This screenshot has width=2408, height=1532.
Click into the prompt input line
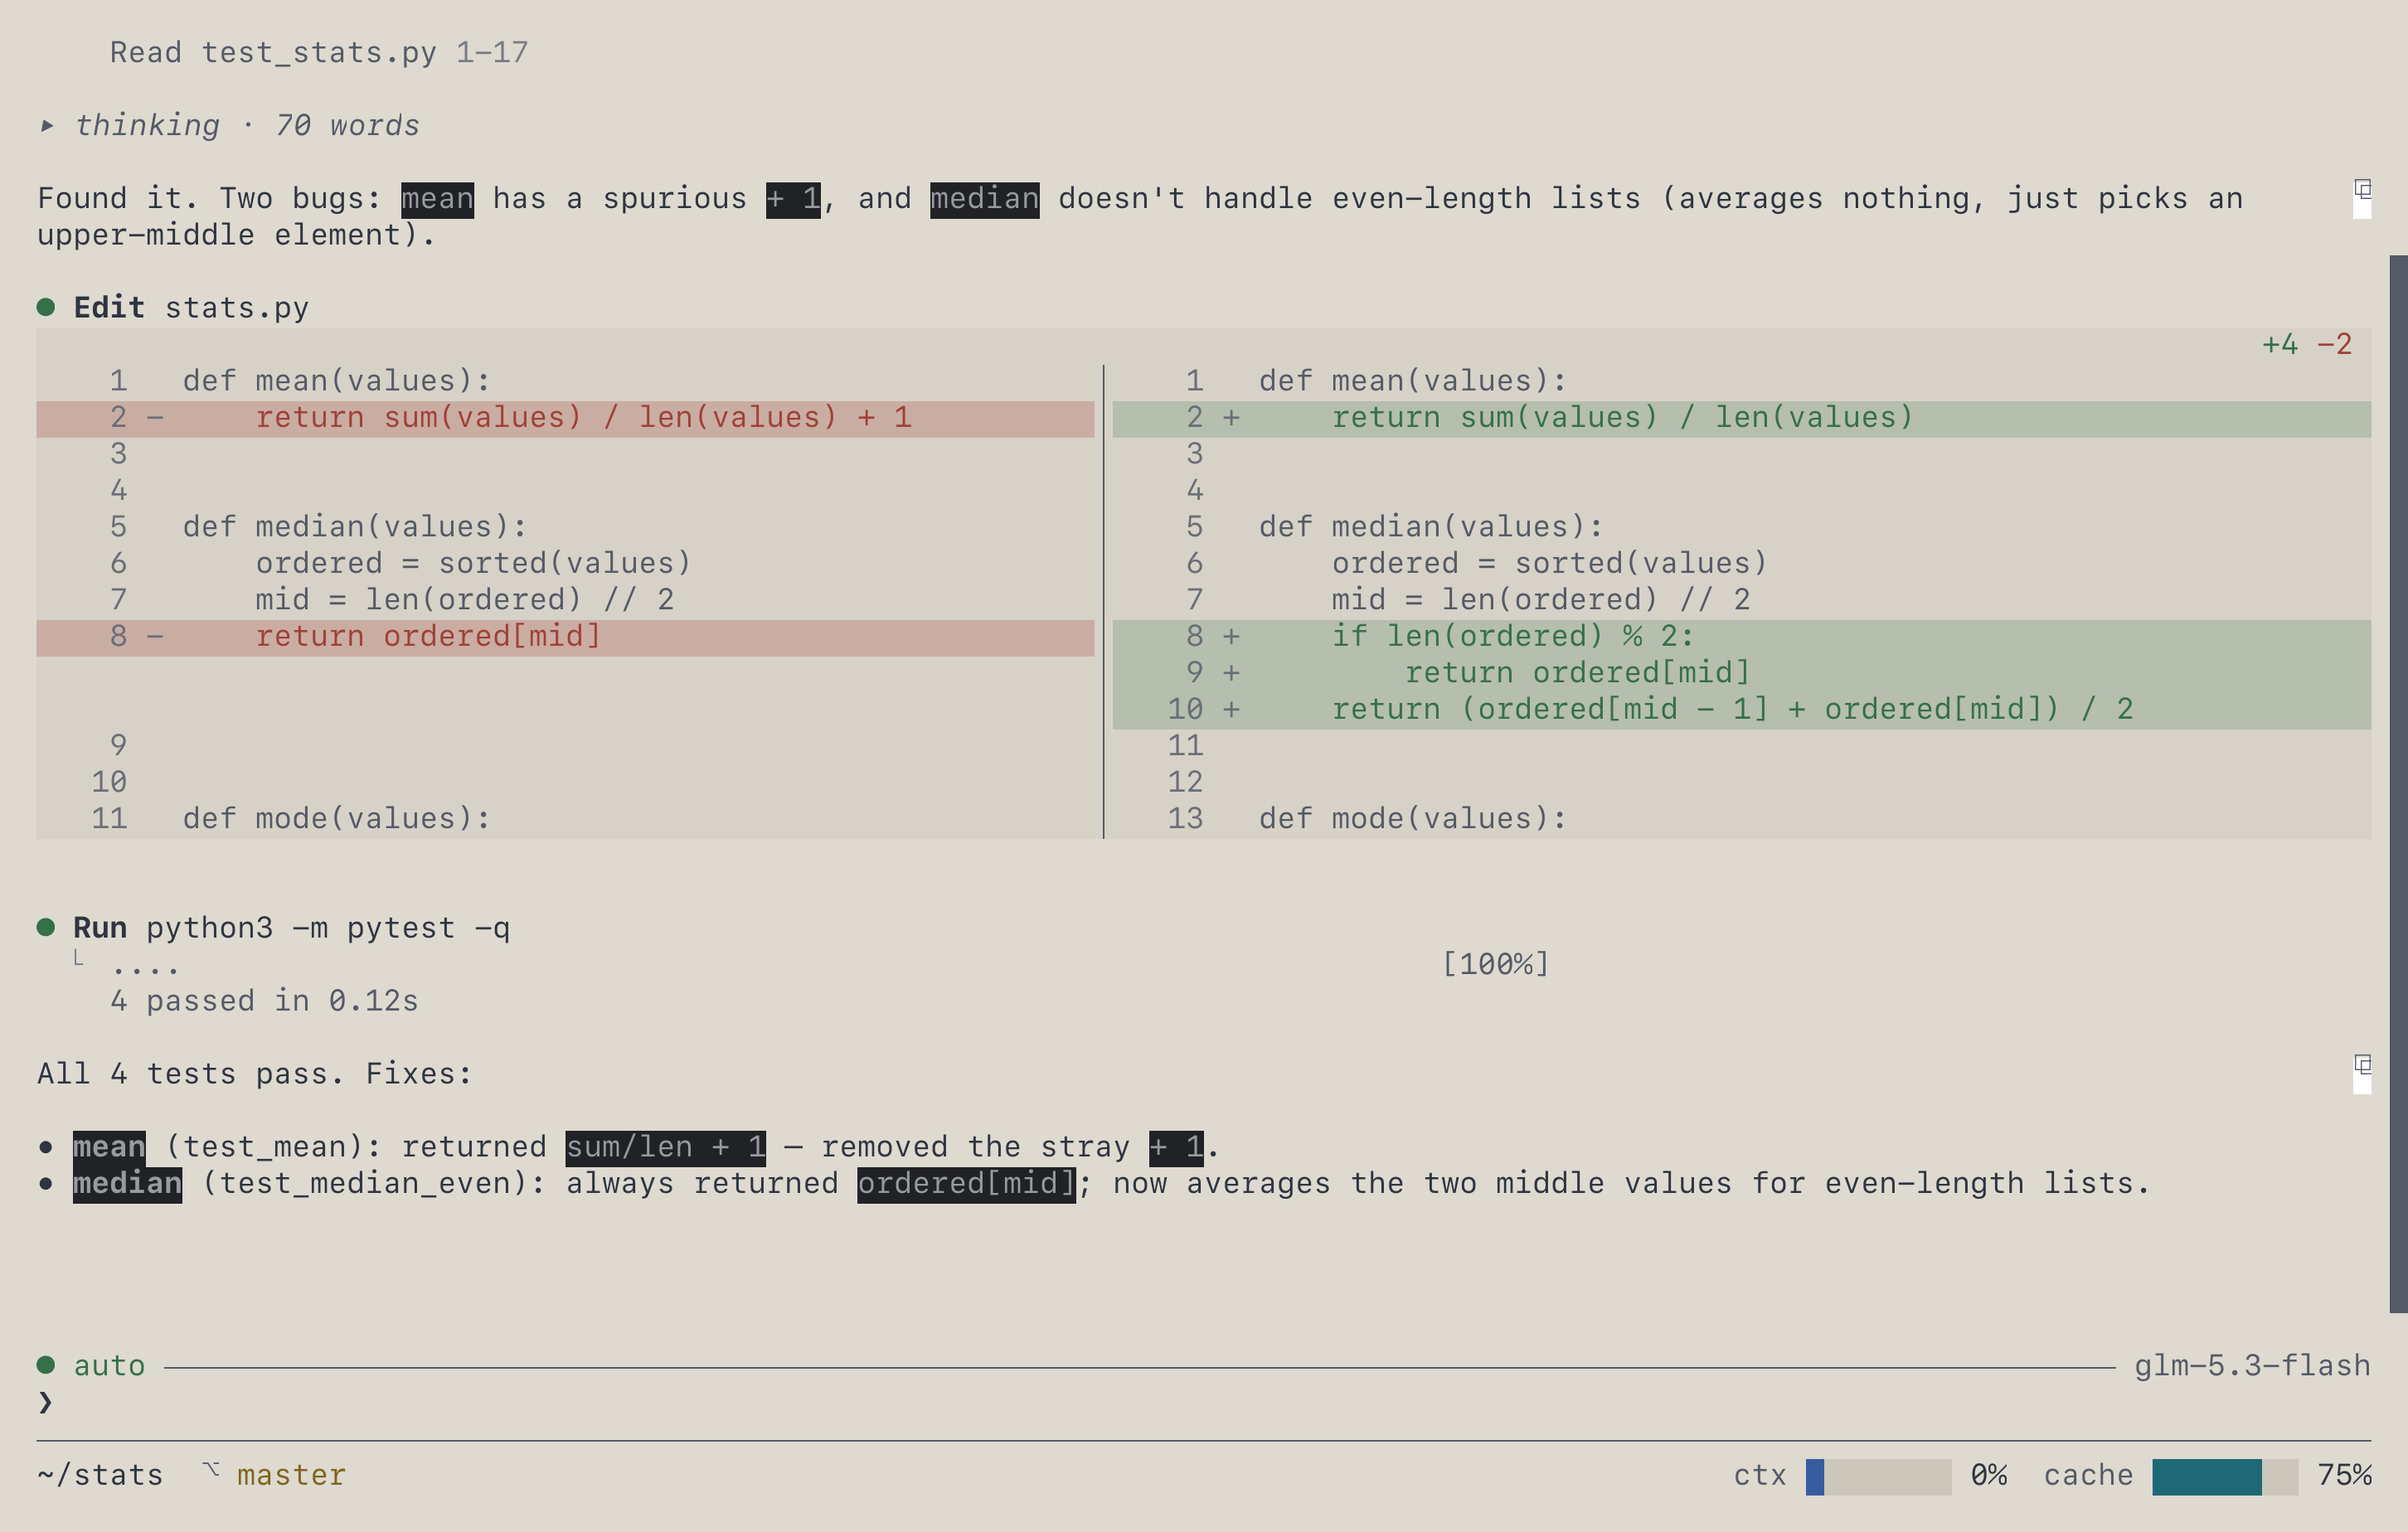pos(1204,1402)
